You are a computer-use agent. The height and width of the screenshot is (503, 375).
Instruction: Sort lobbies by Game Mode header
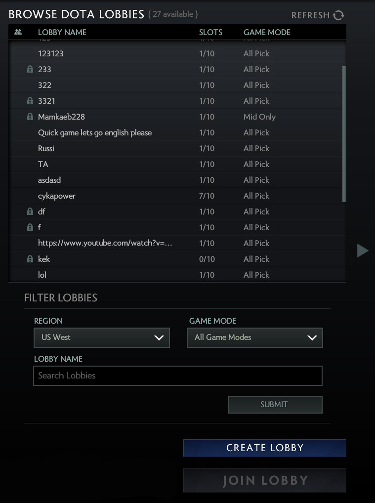tap(267, 32)
